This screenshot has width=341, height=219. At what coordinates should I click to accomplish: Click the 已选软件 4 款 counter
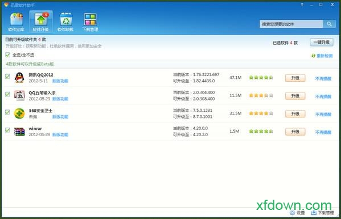[x=285, y=43]
